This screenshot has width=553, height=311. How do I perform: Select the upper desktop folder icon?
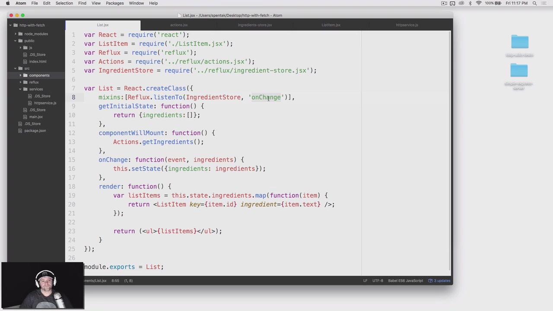pyautogui.click(x=520, y=42)
